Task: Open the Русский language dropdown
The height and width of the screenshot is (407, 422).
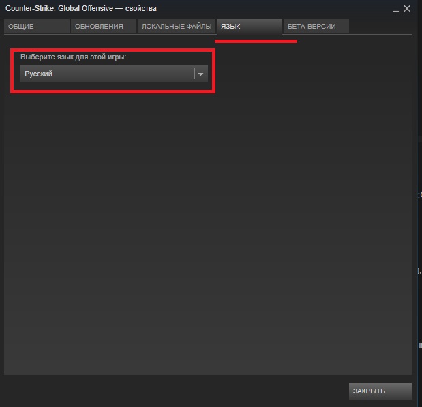Action: point(114,74)
